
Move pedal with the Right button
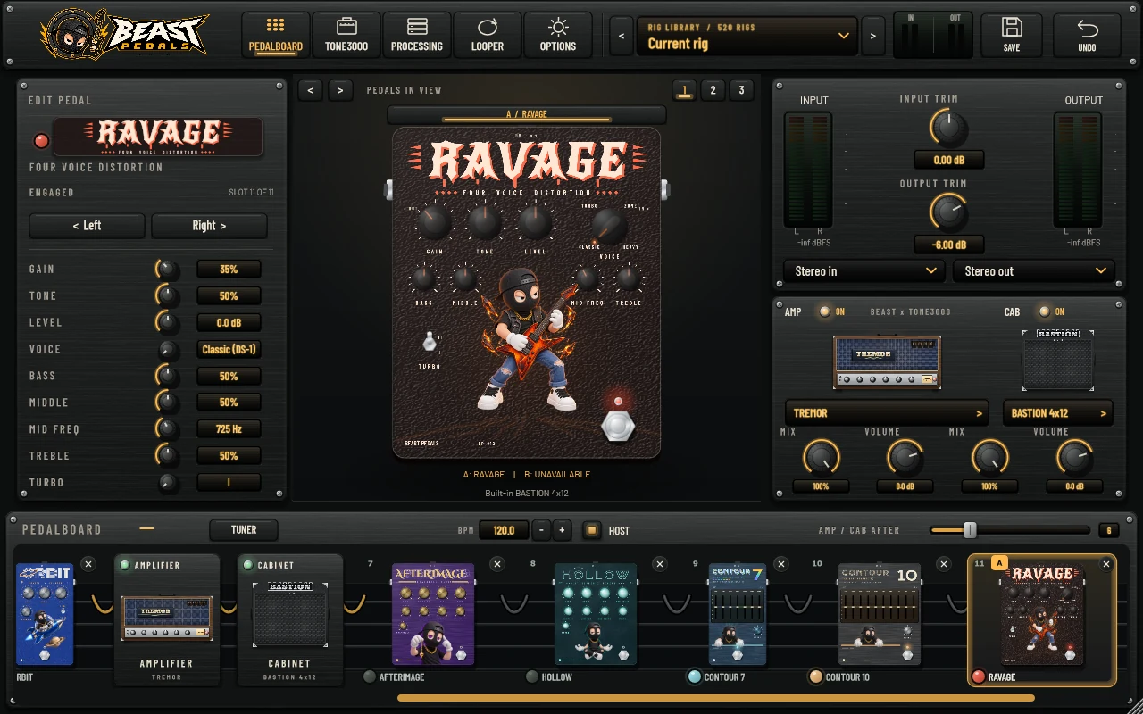(x=209, y=226)
